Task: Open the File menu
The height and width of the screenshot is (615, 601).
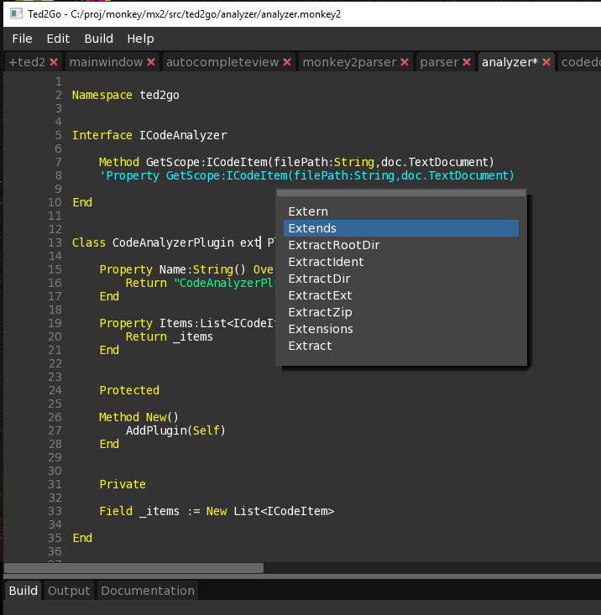Action: tap(22, 39)
